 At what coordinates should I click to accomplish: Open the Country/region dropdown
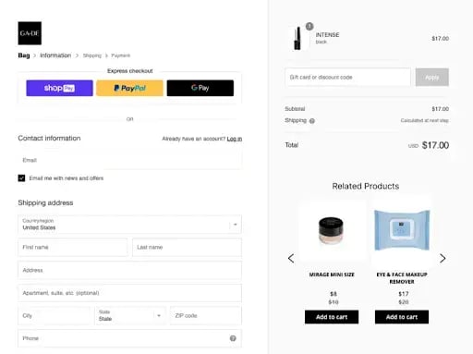click(x=129, y=225)
